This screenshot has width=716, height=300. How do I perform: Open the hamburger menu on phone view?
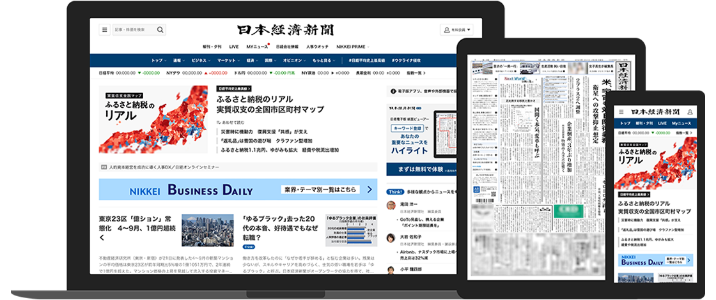tap(623, 112)
